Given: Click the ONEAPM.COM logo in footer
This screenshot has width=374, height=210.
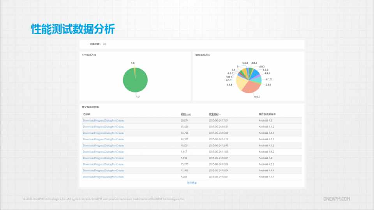Looking at the screenshot, I should [x=337, y=199].
